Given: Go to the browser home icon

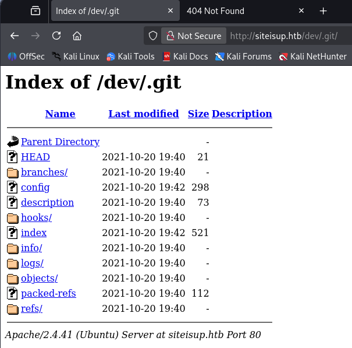Looking at the screenshot, I should [77, 36].
